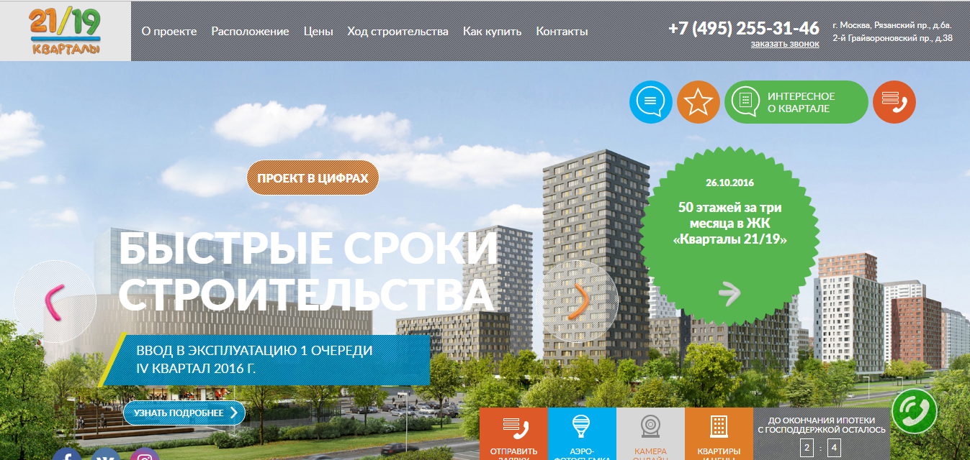
Task: Click the Быстрые сроки строительства headline
Action: click(x=309, y=271)
